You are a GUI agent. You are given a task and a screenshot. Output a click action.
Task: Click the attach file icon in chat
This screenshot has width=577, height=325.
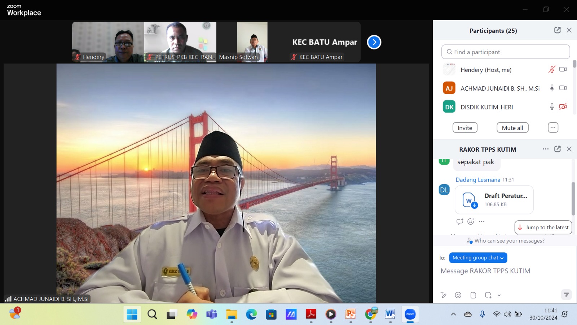[x=473, y=295]
